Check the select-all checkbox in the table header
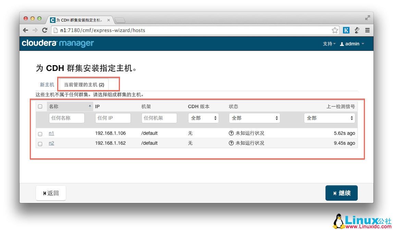Screen dimensions: 393x230 (x=40, y=106)
